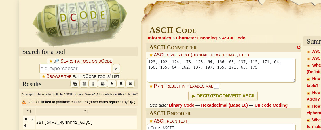Click the magnifier icon in search heading

(x=56, y=61)
